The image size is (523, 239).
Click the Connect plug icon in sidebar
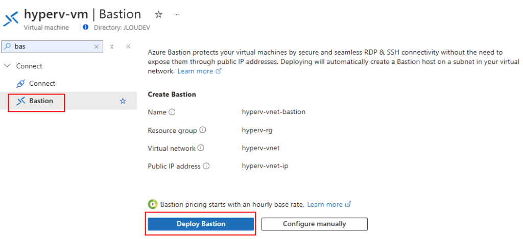pos(20,84)
